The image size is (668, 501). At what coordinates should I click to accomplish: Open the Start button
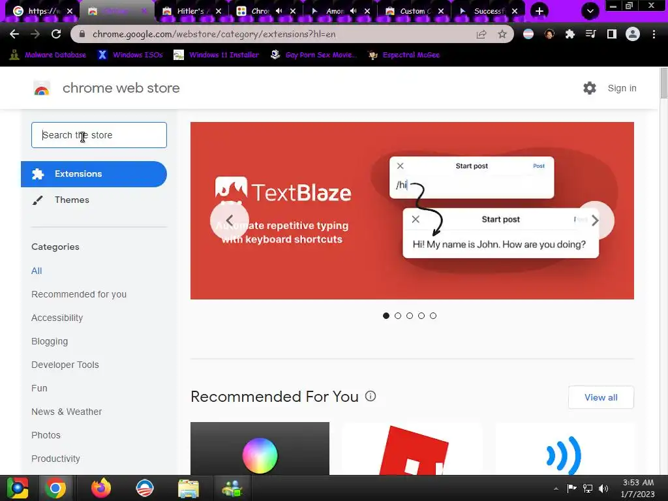(18, 488)
